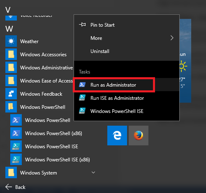Click the PowerShell icon beside Run as Administrator
The image size is (206, 193).
click(82, 85)
